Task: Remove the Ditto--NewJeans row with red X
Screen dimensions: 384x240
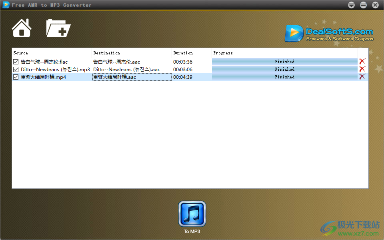Action: [x=362, y=69]
